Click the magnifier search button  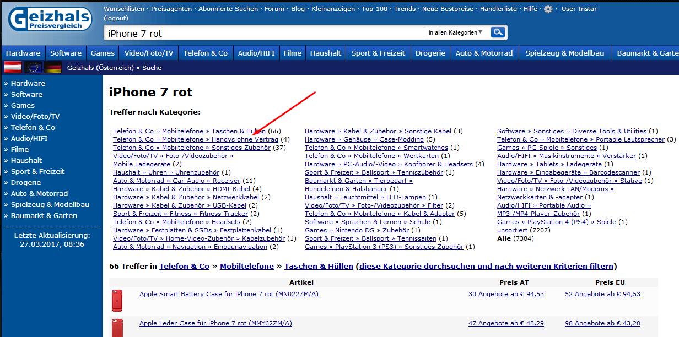[x=498, y=32]
